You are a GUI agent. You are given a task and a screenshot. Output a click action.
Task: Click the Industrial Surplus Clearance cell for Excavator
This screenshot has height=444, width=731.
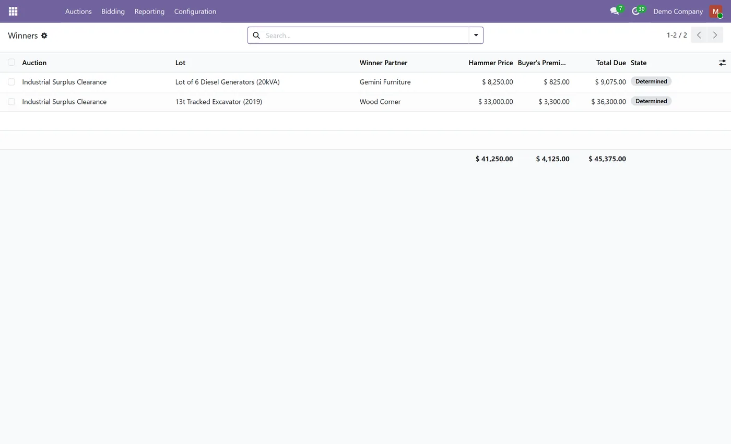click(x=64, y=102)
